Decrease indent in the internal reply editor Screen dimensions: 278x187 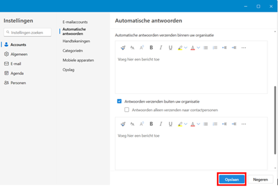[224, 48]
